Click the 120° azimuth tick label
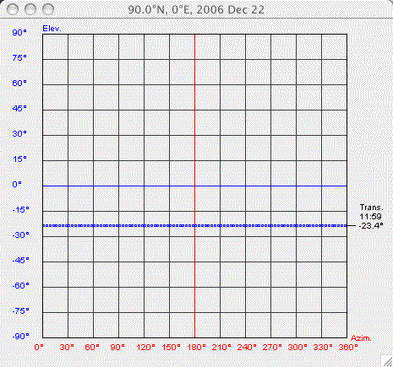The height and width of the screenshot is (367, 393). pos(145,348)
